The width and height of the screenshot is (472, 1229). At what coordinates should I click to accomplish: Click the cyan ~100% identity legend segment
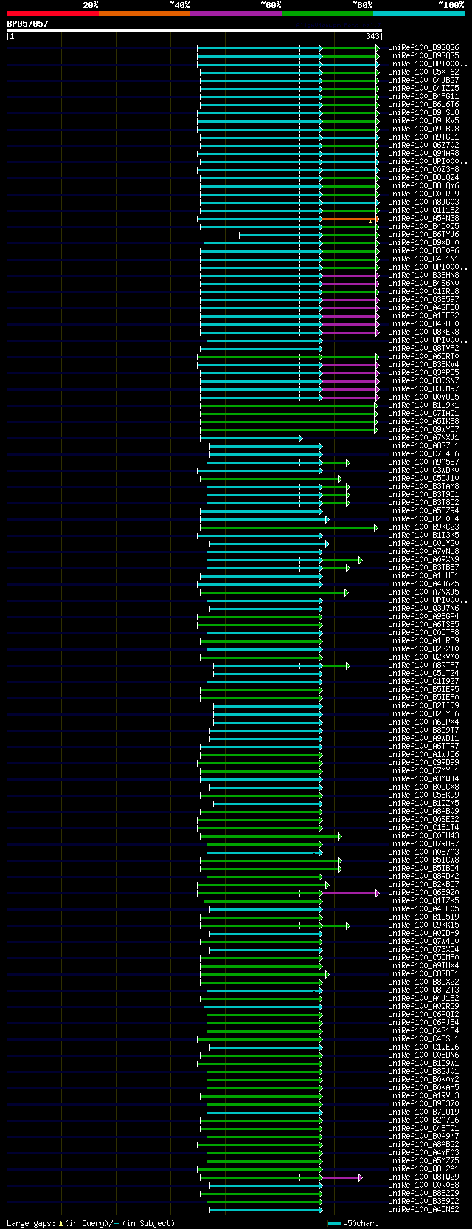(418, 13)
